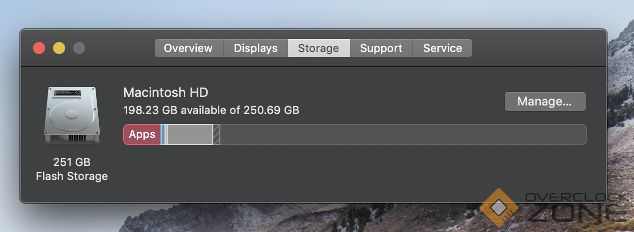Screen dimensions: 634x232
Task: Click the 198.23 GB available text
Action: 211,110
